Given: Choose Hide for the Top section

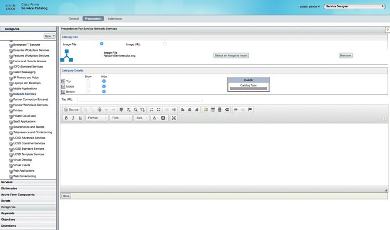Looking at the screenshot, I should click(104, 81).
